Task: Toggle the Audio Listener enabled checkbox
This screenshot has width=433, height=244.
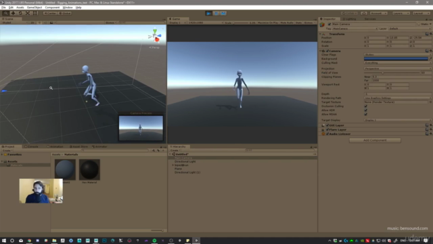Action: coord(327,134)
